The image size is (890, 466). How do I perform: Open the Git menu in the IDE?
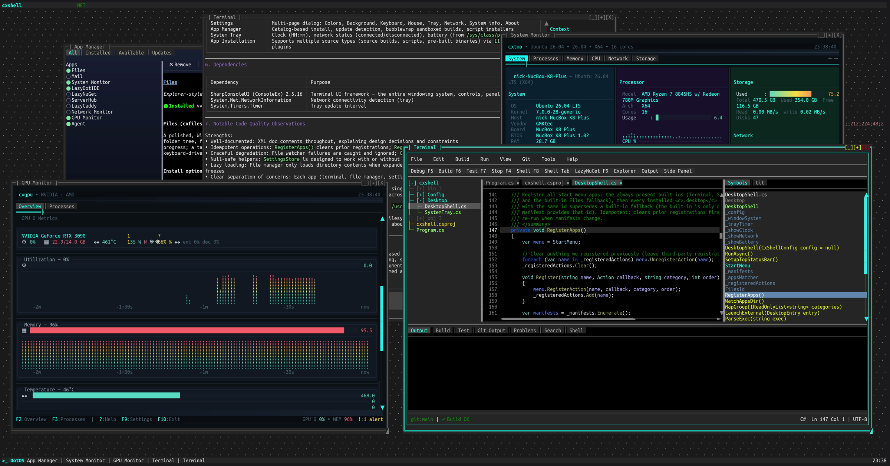(x=526, y=159)
